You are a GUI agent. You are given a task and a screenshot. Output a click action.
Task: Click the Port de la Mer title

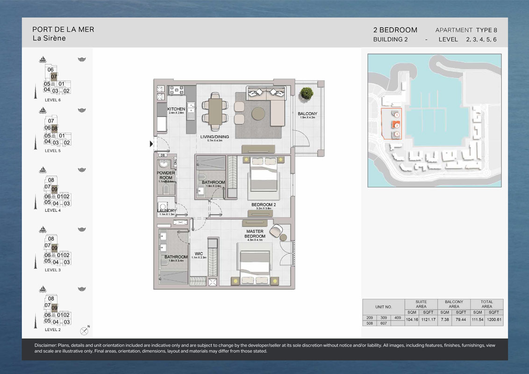click(63, 29)
